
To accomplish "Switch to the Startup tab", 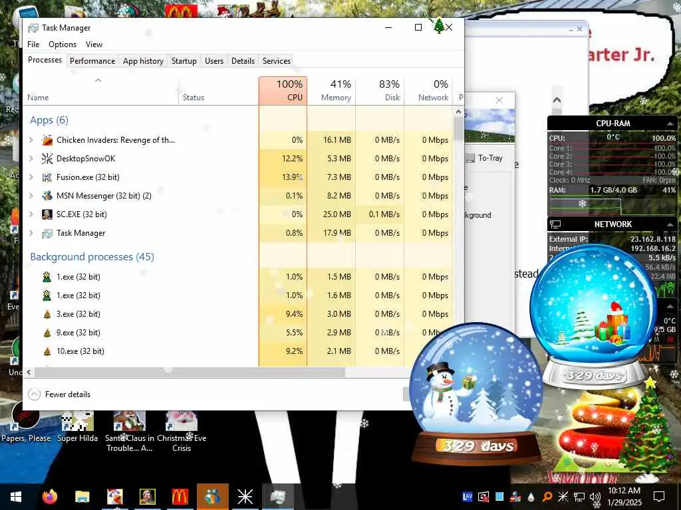I will [184, 60].
